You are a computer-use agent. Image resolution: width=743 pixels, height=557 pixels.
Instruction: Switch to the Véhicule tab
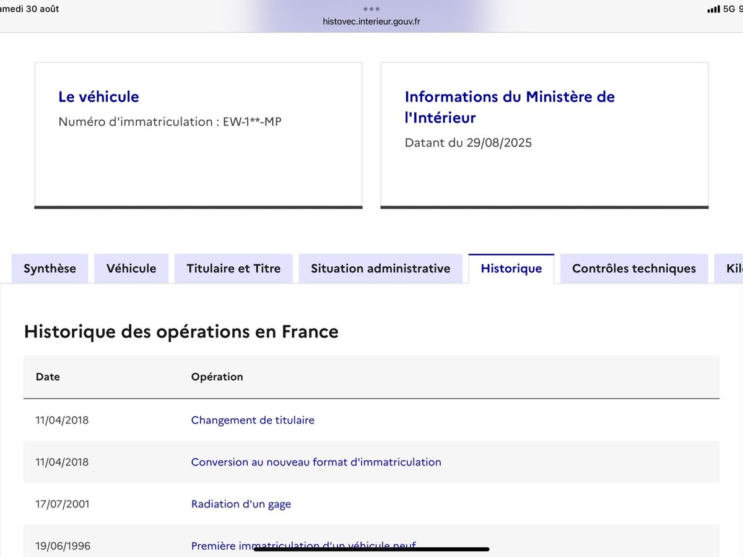coord(131,269)
